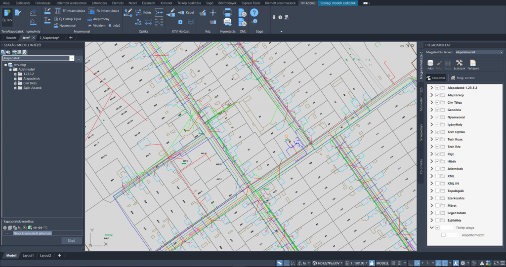Switch to the Térkép beállítása tab
The width and height of the screenshot is (506, 267).
[x=189, y=3]
